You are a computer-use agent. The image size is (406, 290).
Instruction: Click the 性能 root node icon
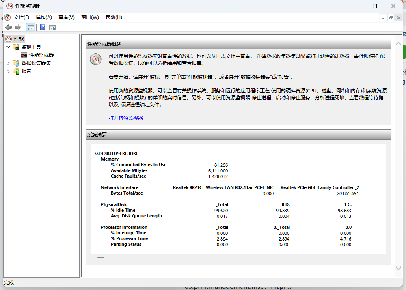click(9, 39)
